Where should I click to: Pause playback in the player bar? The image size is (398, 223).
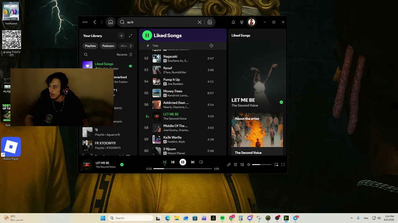click(183, 162)
